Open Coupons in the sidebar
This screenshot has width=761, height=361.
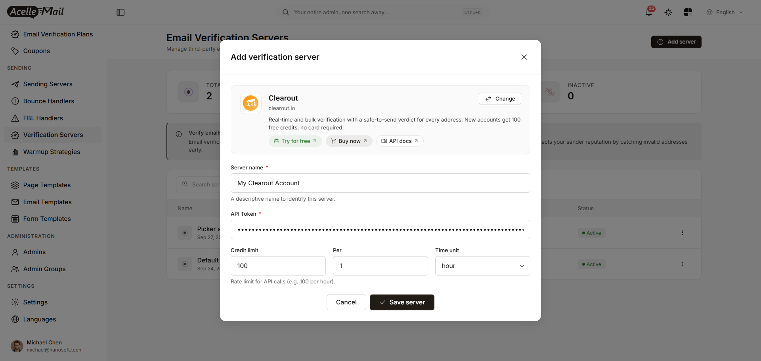(x=52, y=51)
